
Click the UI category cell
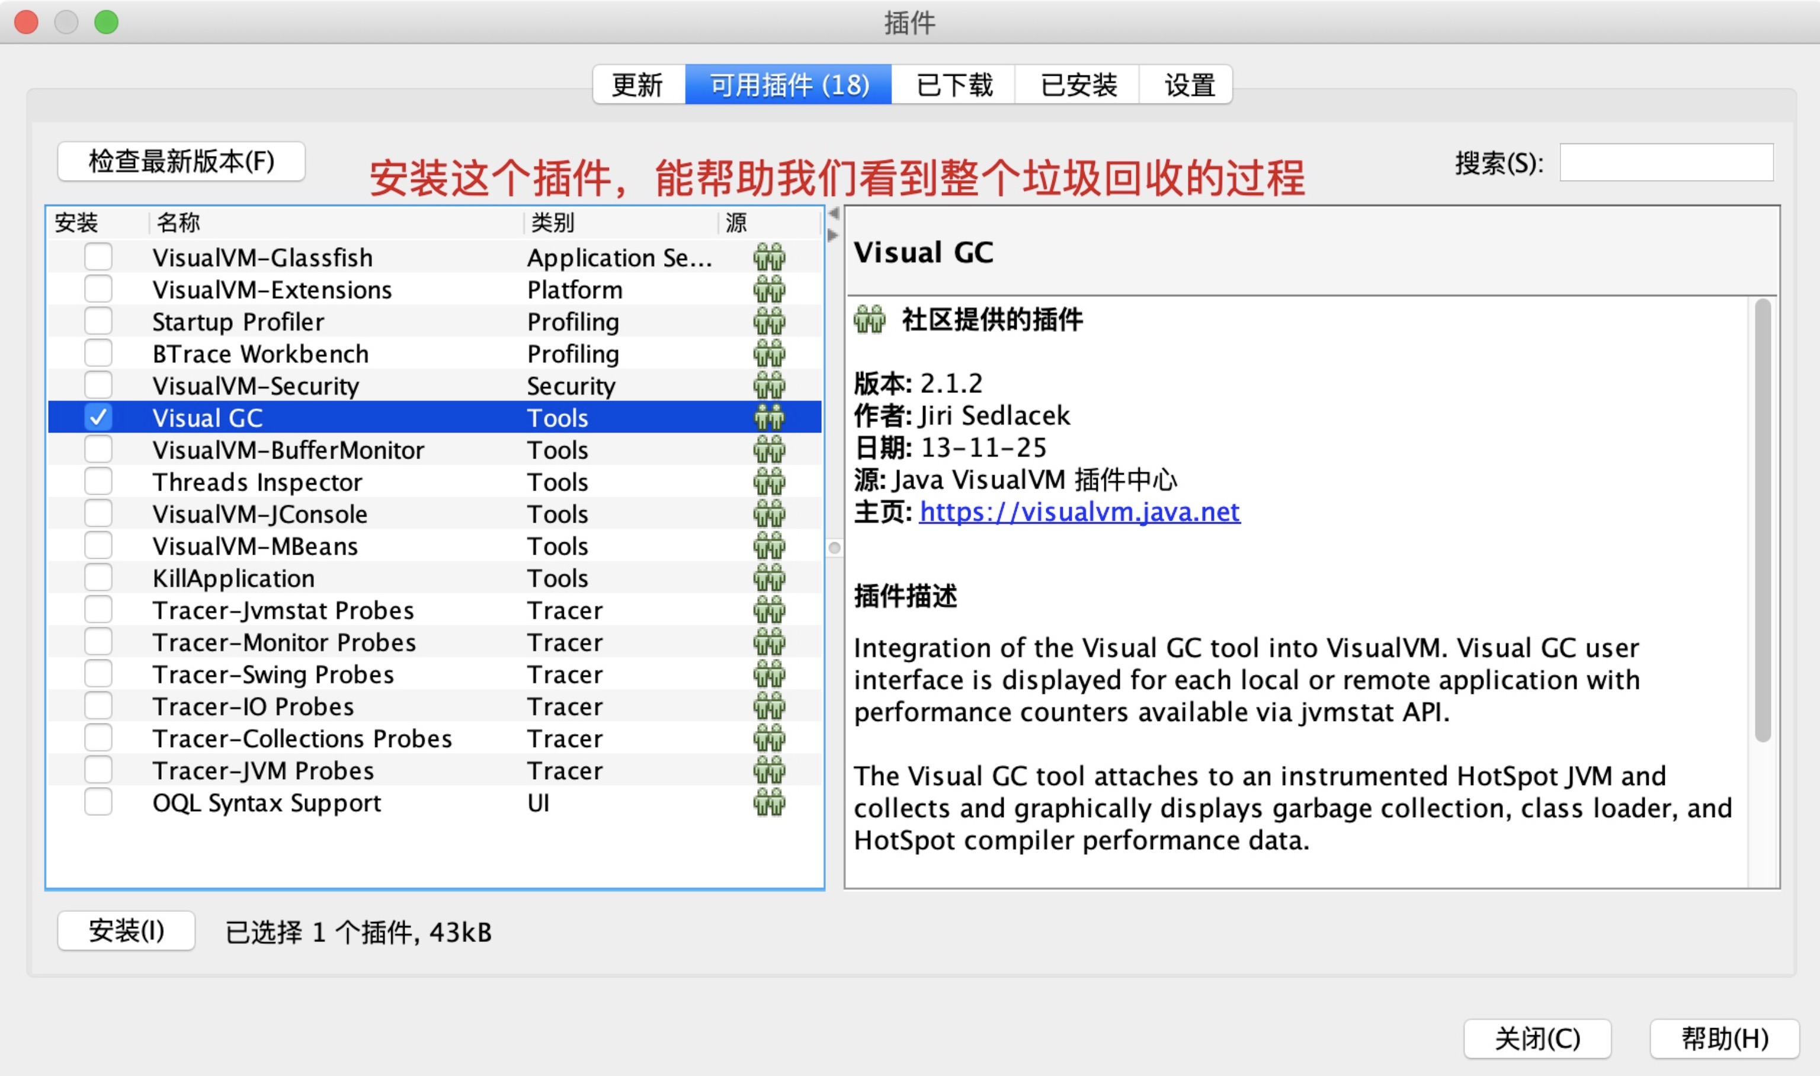539,803
